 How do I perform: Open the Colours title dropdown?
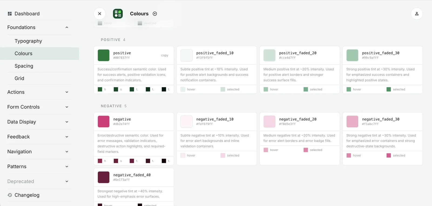(155, 13)
